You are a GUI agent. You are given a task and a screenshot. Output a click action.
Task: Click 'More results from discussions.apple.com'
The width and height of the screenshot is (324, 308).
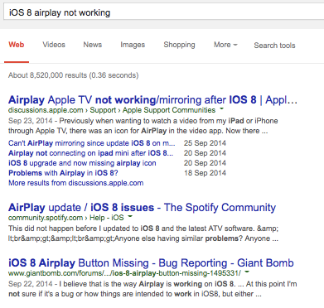point(76,183)
